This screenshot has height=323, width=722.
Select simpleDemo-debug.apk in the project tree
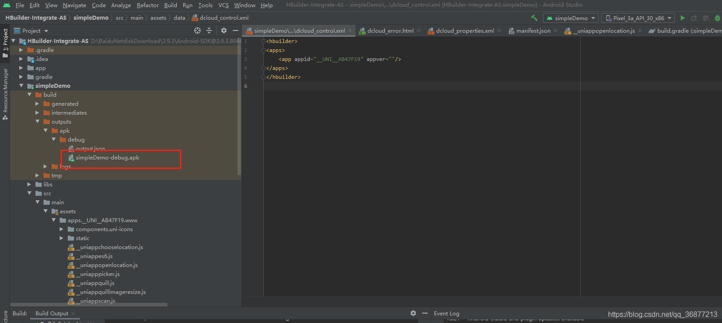click(108, 158)
